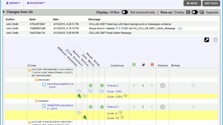Open the Upload dropdown
Image resolution: width=223 pixels, height=125 pixels.
13,3
